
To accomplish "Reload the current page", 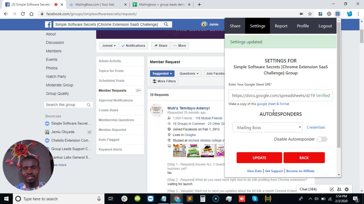I will point(23,14).
